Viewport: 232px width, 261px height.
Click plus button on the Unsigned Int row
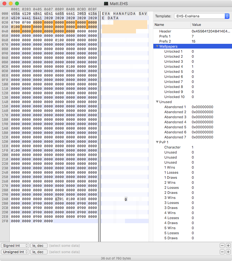pyautogui.click(x=228, y=252)
